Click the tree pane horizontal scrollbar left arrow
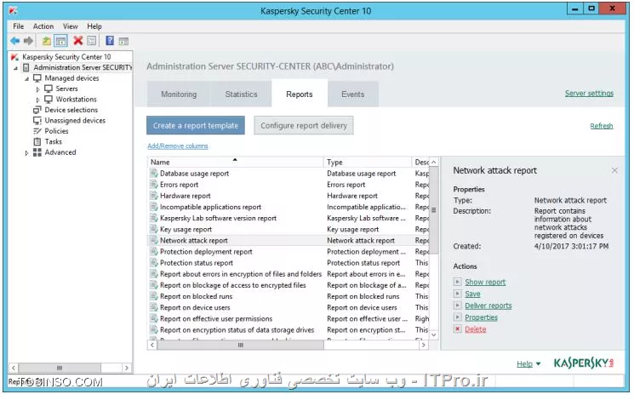Screen dimensions: 634x400 click(x=14, y=368)
